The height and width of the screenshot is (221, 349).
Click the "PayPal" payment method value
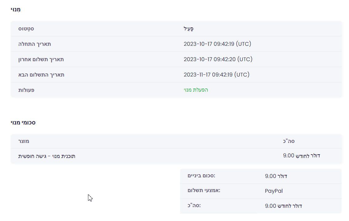(274, 191)
